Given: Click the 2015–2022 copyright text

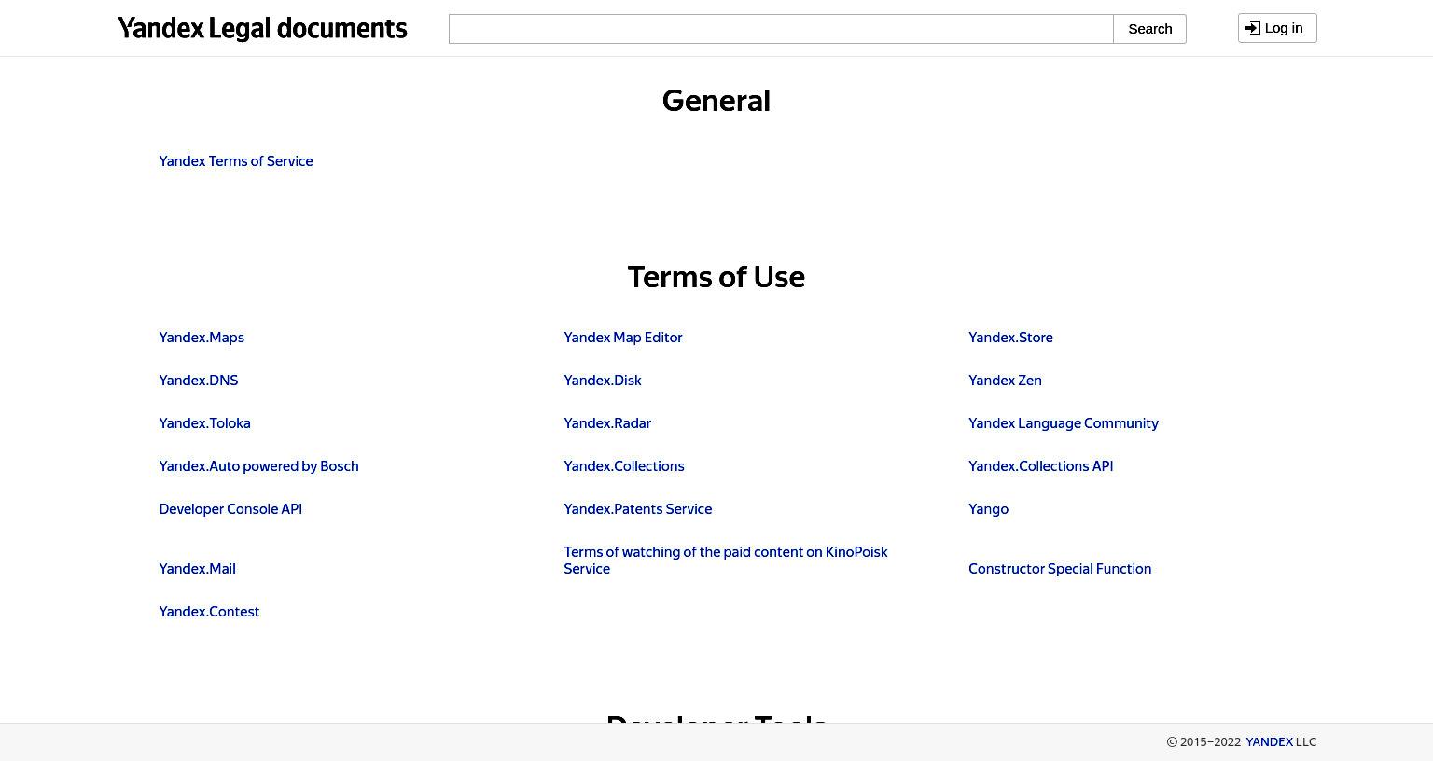Looking at the screenshot, I should click(x=1203, y=742).
